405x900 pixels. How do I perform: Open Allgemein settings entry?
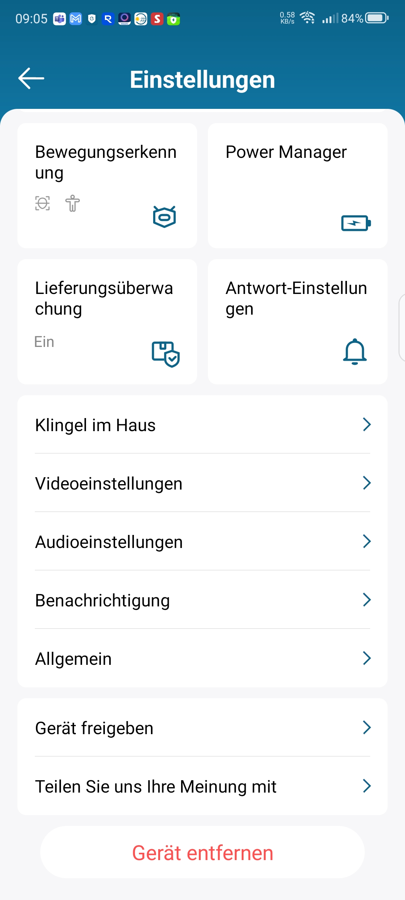pyautogui.click(x=202, y=658)
